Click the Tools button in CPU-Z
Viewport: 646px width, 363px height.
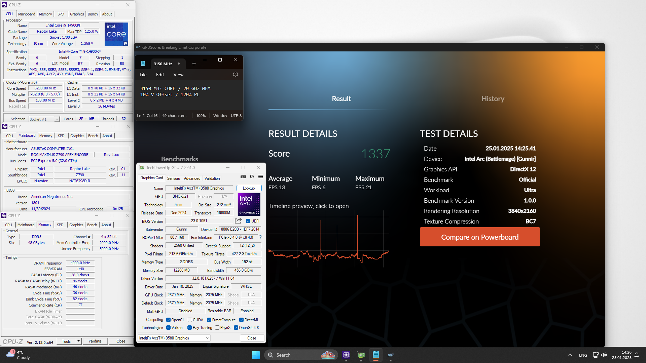(66, 341)
